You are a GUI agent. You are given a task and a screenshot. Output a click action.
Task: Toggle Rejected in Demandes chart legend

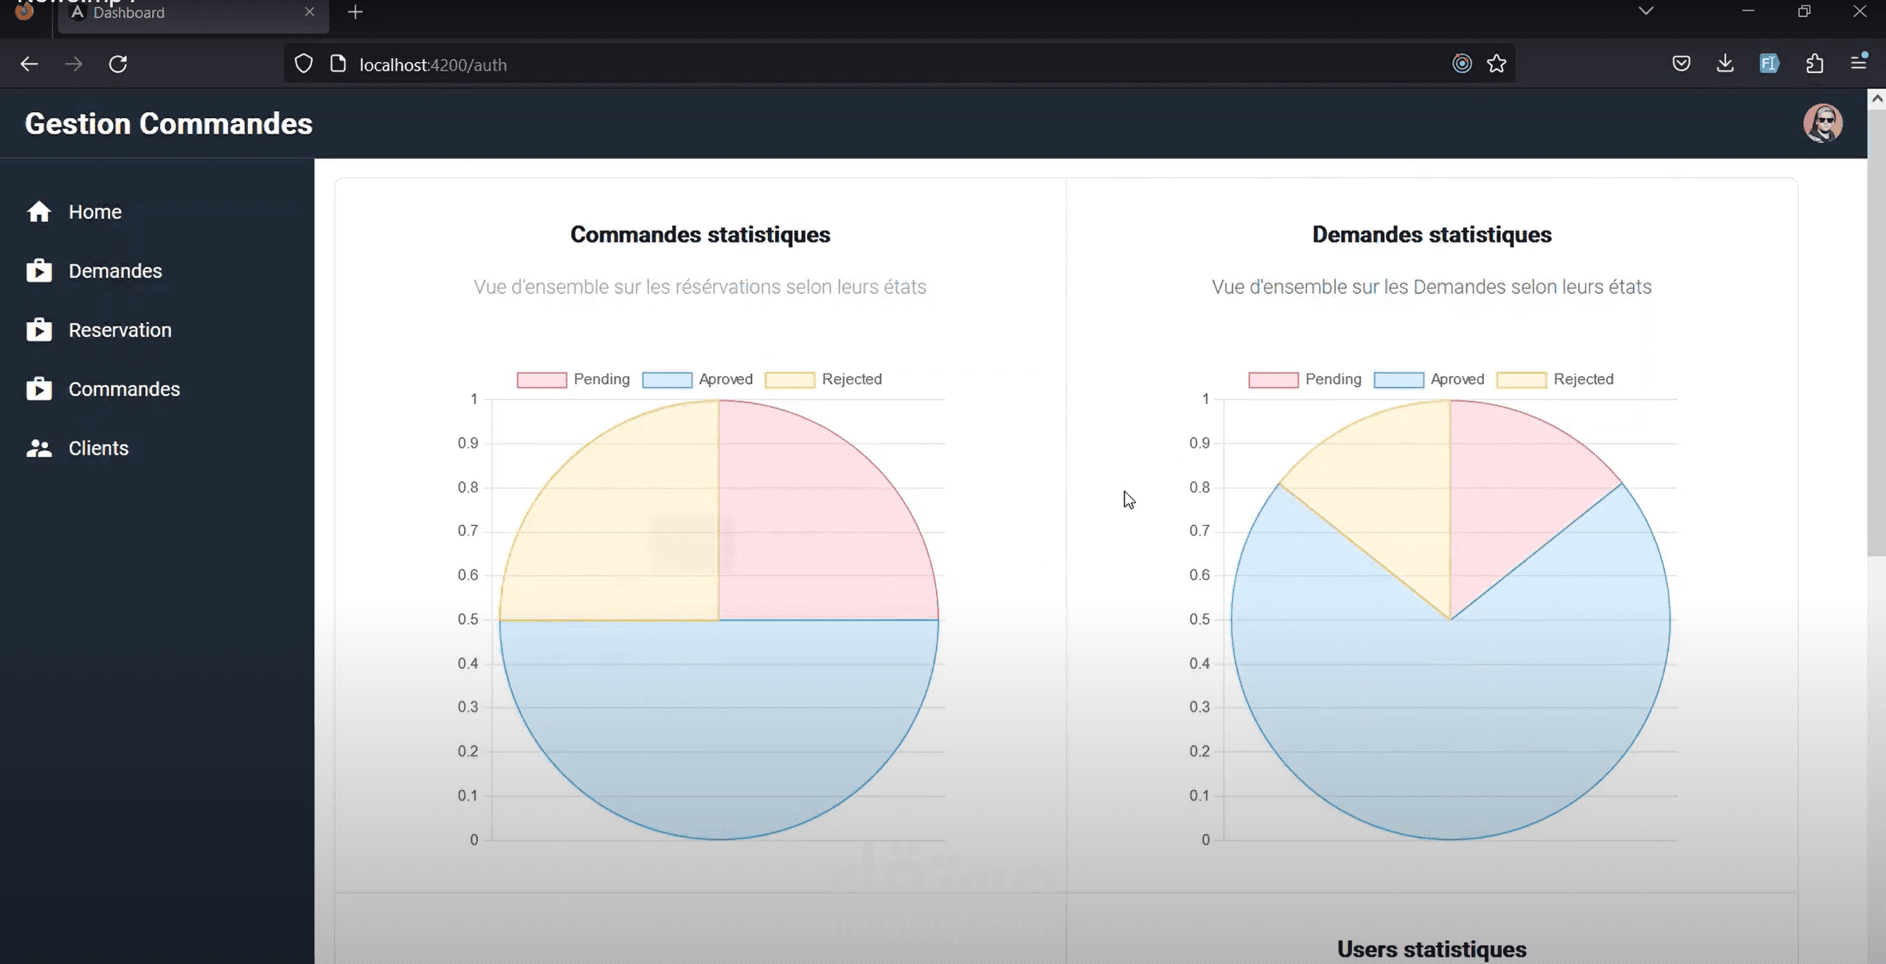[x=1555, y=380]
